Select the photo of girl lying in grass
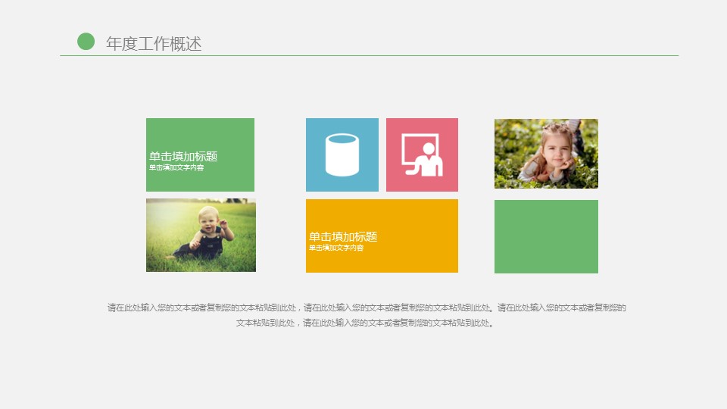The width and height of the screenshot is (727, 409). pos(546,154)
